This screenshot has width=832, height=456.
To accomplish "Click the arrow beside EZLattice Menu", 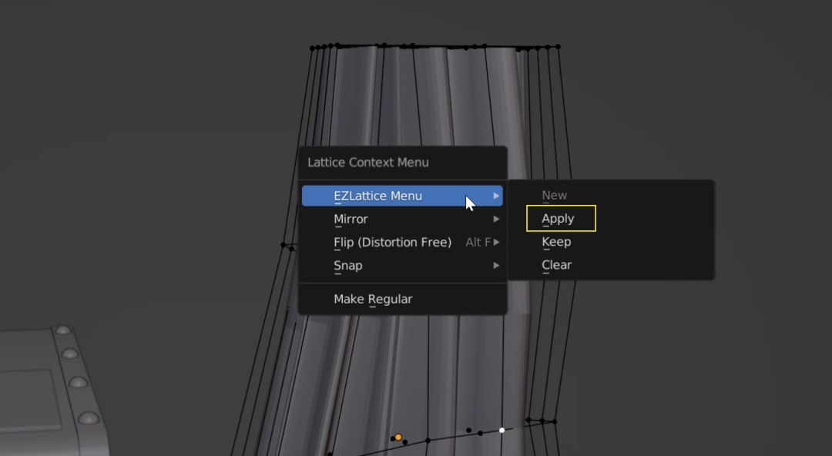I will 496,196.
